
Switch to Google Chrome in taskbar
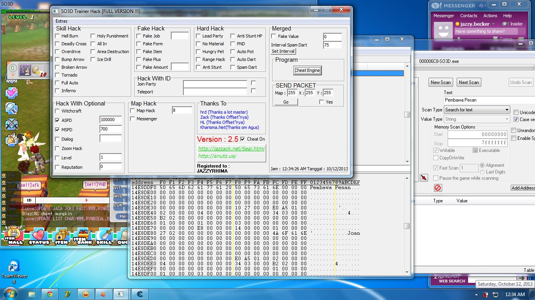[x=50, y=294]
